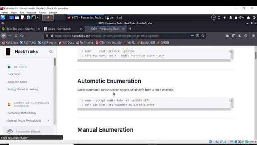
Task: Open the Kali Tools bookmark
Action: (x=28, y=43)
